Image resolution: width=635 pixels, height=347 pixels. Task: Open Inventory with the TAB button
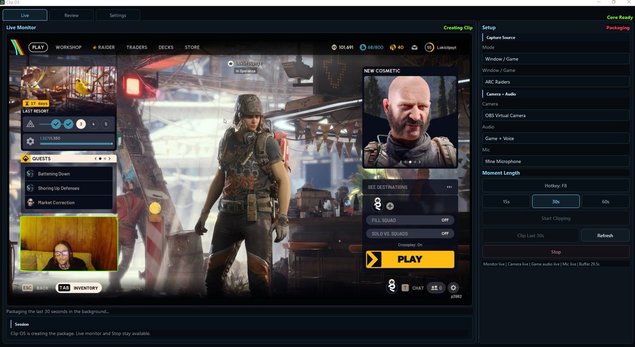pyautogui.click(x=79, y=288)
